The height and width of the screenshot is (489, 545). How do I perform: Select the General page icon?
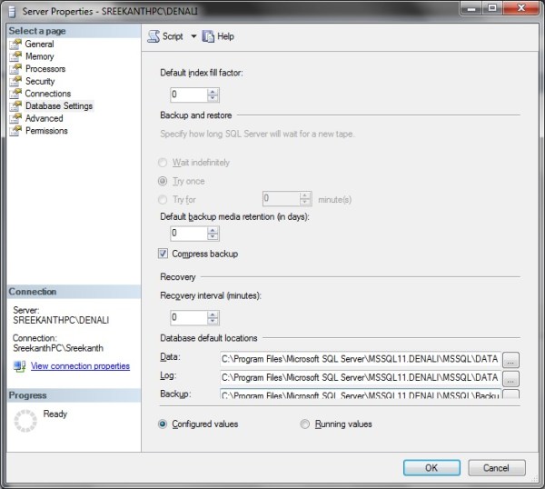[15, 44]
